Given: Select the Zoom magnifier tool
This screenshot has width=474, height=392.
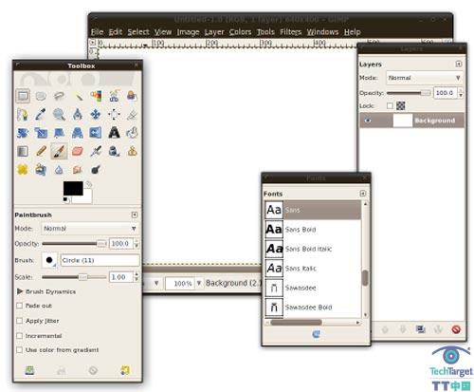Looking at the screenshot, I should point(59,115).
